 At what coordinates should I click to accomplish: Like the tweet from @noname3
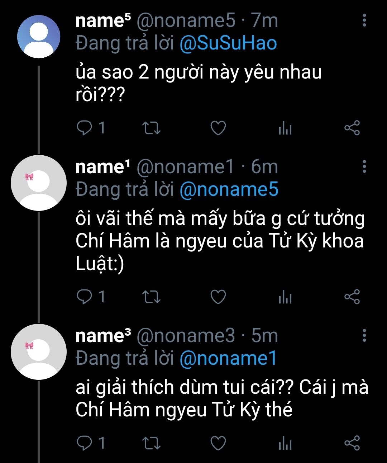[218, 443]
